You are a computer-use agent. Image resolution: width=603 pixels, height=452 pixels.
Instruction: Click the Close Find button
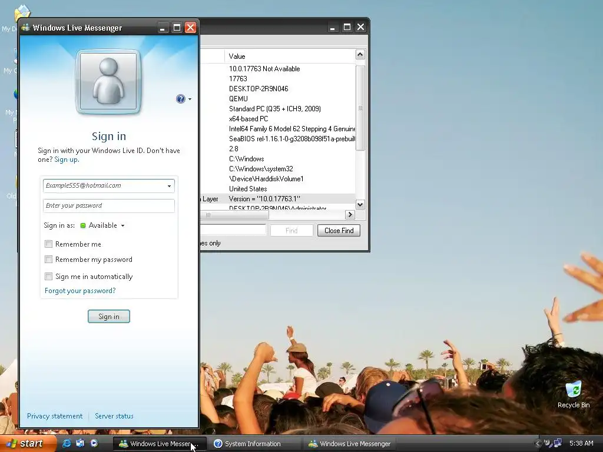(x=339, y=231)
